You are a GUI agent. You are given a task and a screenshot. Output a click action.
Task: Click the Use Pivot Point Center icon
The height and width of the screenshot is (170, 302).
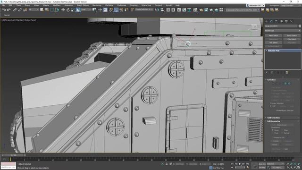pyautogui.click(x=94, y=10)
